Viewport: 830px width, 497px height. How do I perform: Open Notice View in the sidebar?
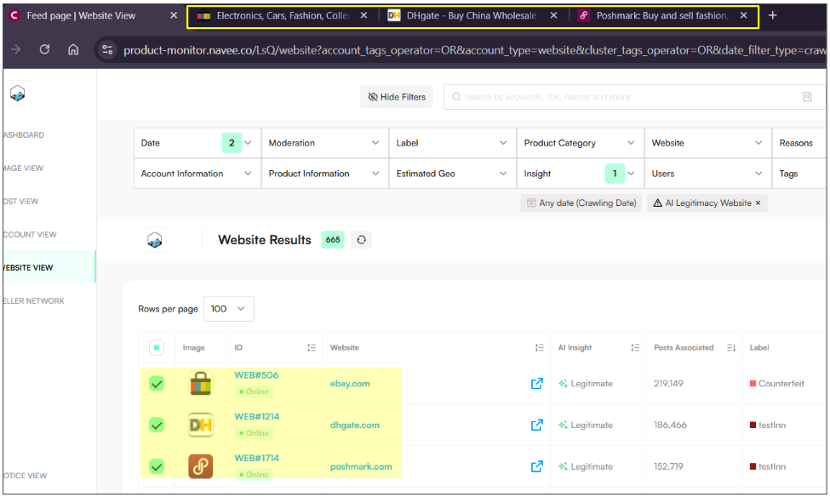pos(26,476)
